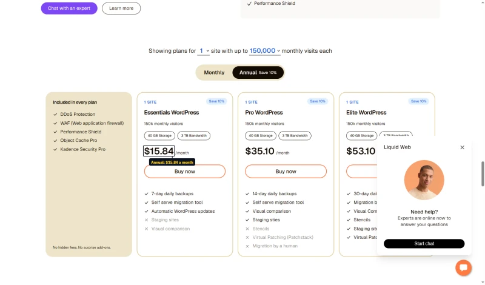The image size is (485, 285).
Task: Click 3 TB Bandwidth pill in Pro
Action: click(x=295, y=136)
